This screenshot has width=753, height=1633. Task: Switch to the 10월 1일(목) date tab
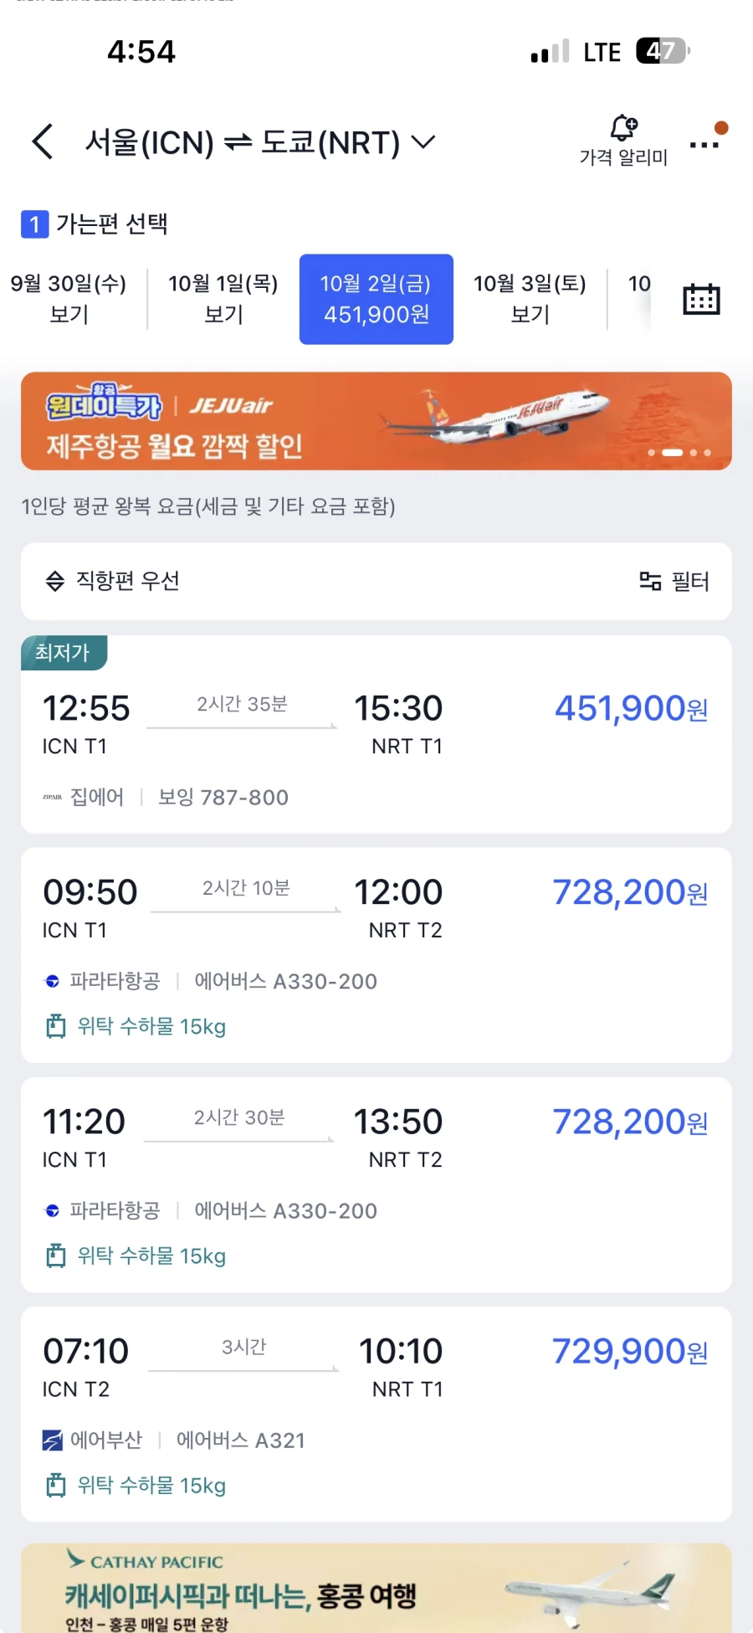coord(221,299)
